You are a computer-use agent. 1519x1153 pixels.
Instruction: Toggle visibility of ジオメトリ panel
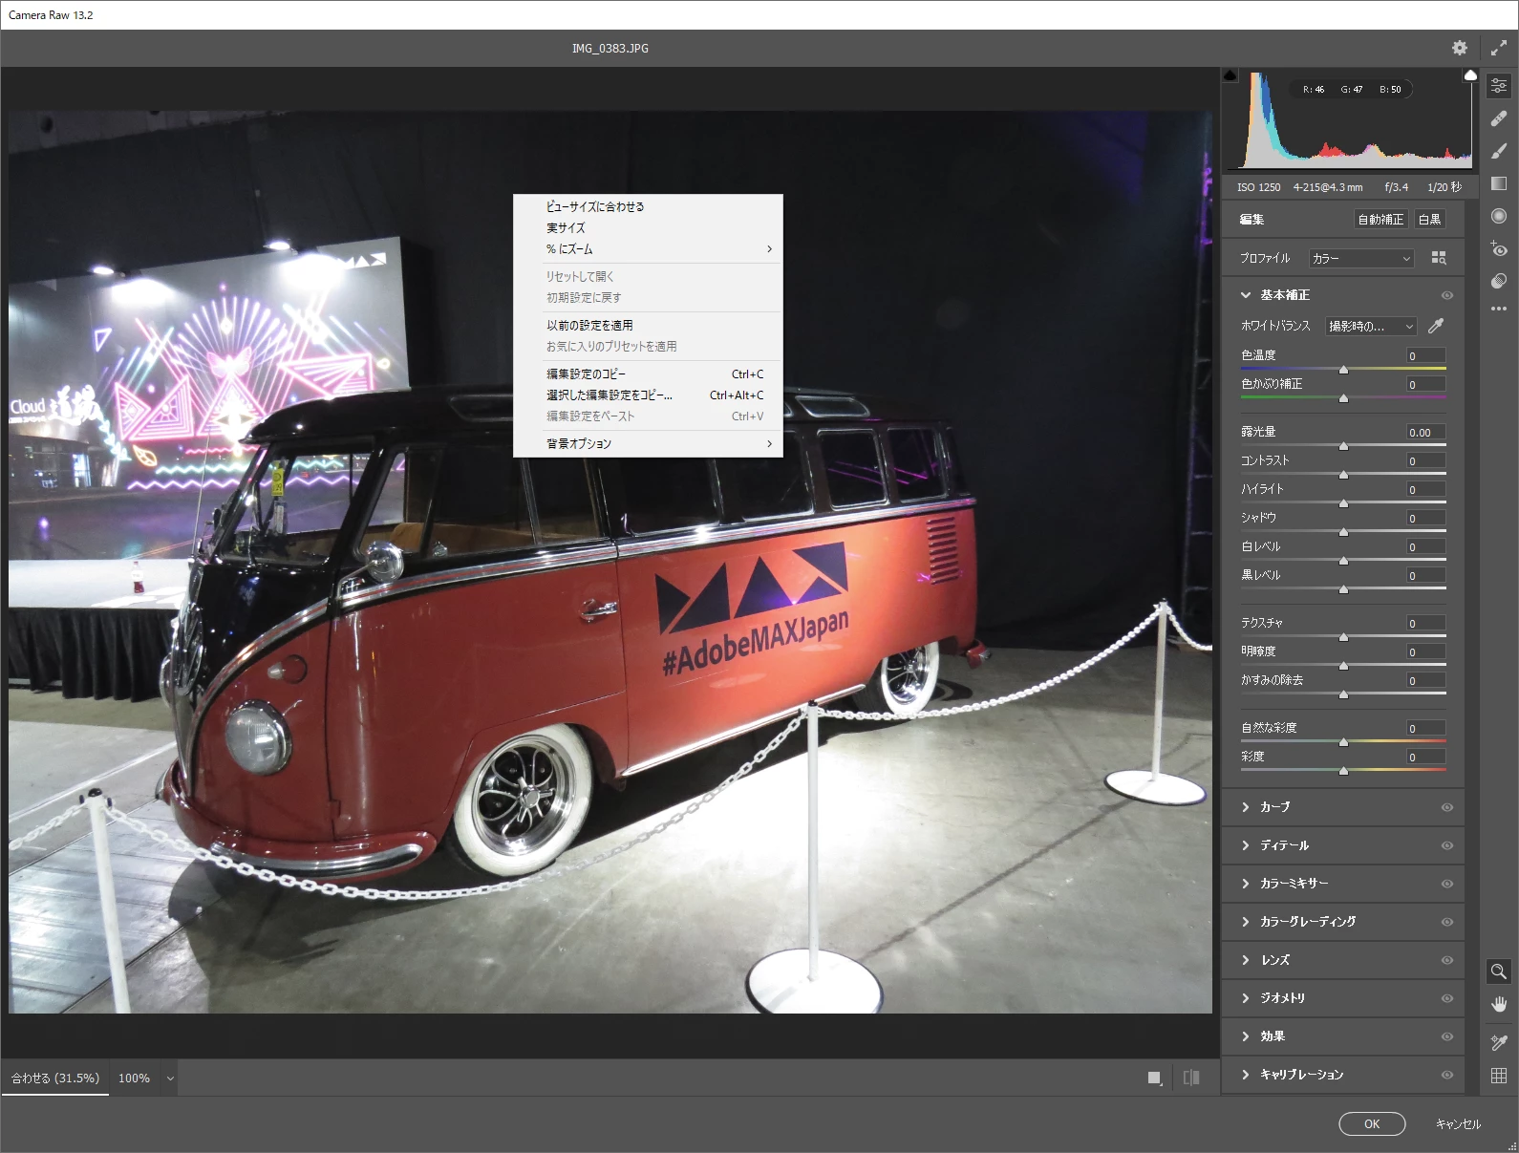1446,998
